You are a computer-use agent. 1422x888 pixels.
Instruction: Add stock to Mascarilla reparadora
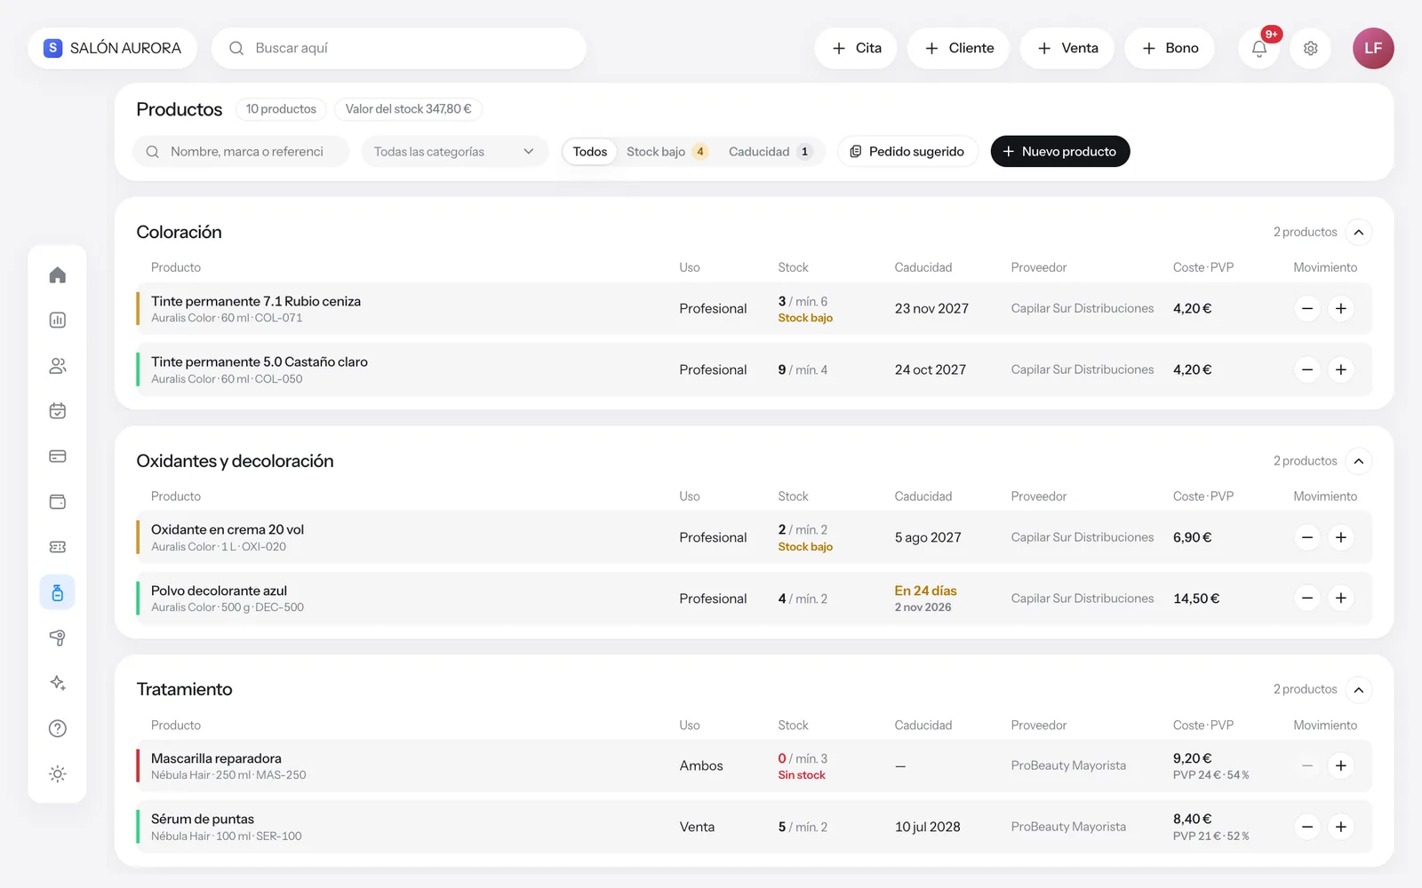(1341, 765)
